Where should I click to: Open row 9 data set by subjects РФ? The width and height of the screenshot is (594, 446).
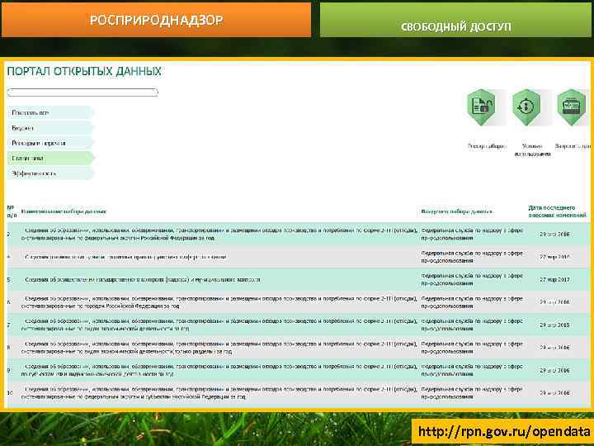(219, 370)
